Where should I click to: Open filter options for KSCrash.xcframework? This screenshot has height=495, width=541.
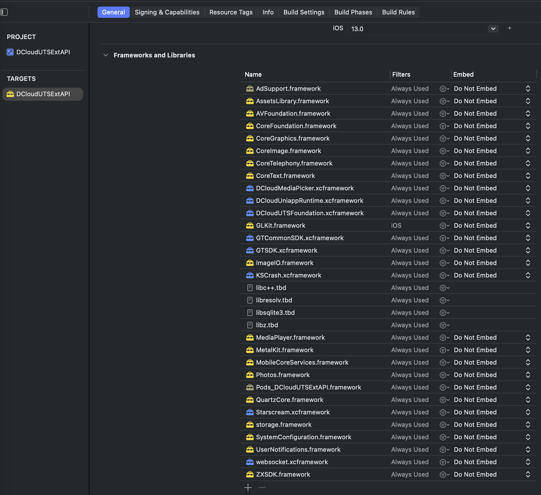[x=444, y=276]
